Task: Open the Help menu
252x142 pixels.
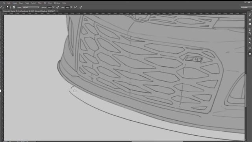Action: point(64,3)
